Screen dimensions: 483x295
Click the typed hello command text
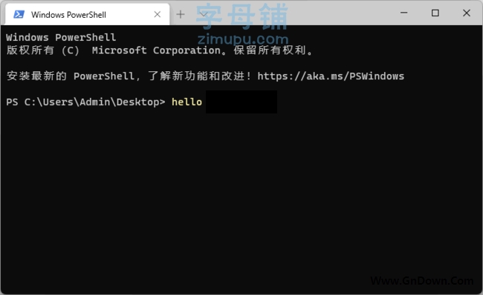187,102
